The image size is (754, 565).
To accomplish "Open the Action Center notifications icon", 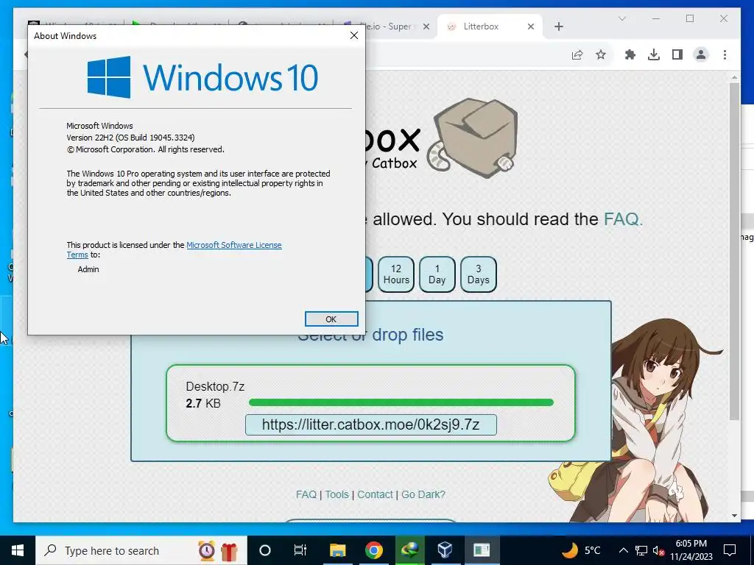I will (x=730, y=550).
